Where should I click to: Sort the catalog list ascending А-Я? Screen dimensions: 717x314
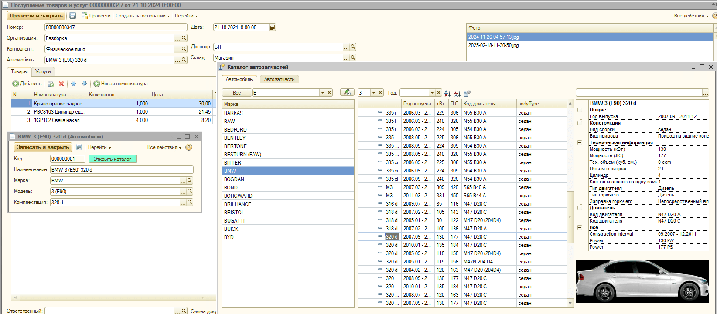click(447, 93)
